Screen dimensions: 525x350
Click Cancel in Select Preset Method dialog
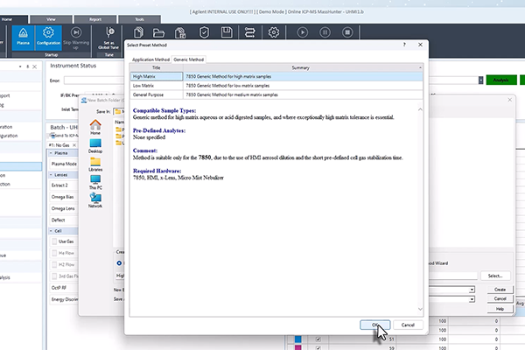tap(408, 325)
